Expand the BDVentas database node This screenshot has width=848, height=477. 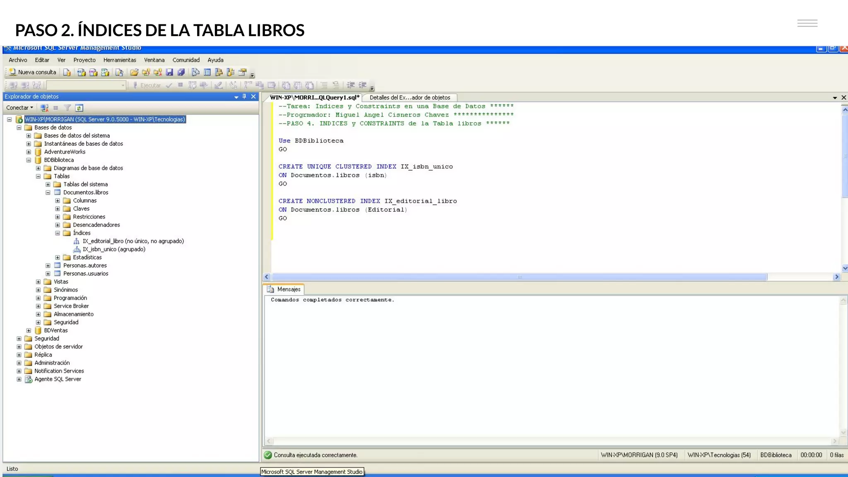click(29, 330)
